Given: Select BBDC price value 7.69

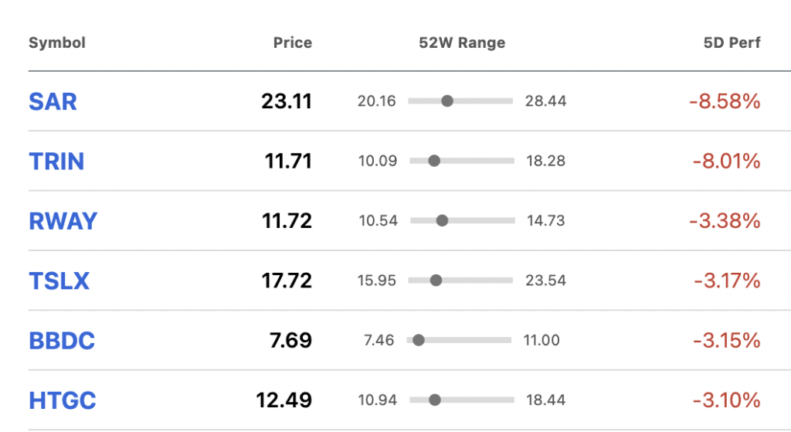Looking at the screenshot, I should click(x=290, y=341).
